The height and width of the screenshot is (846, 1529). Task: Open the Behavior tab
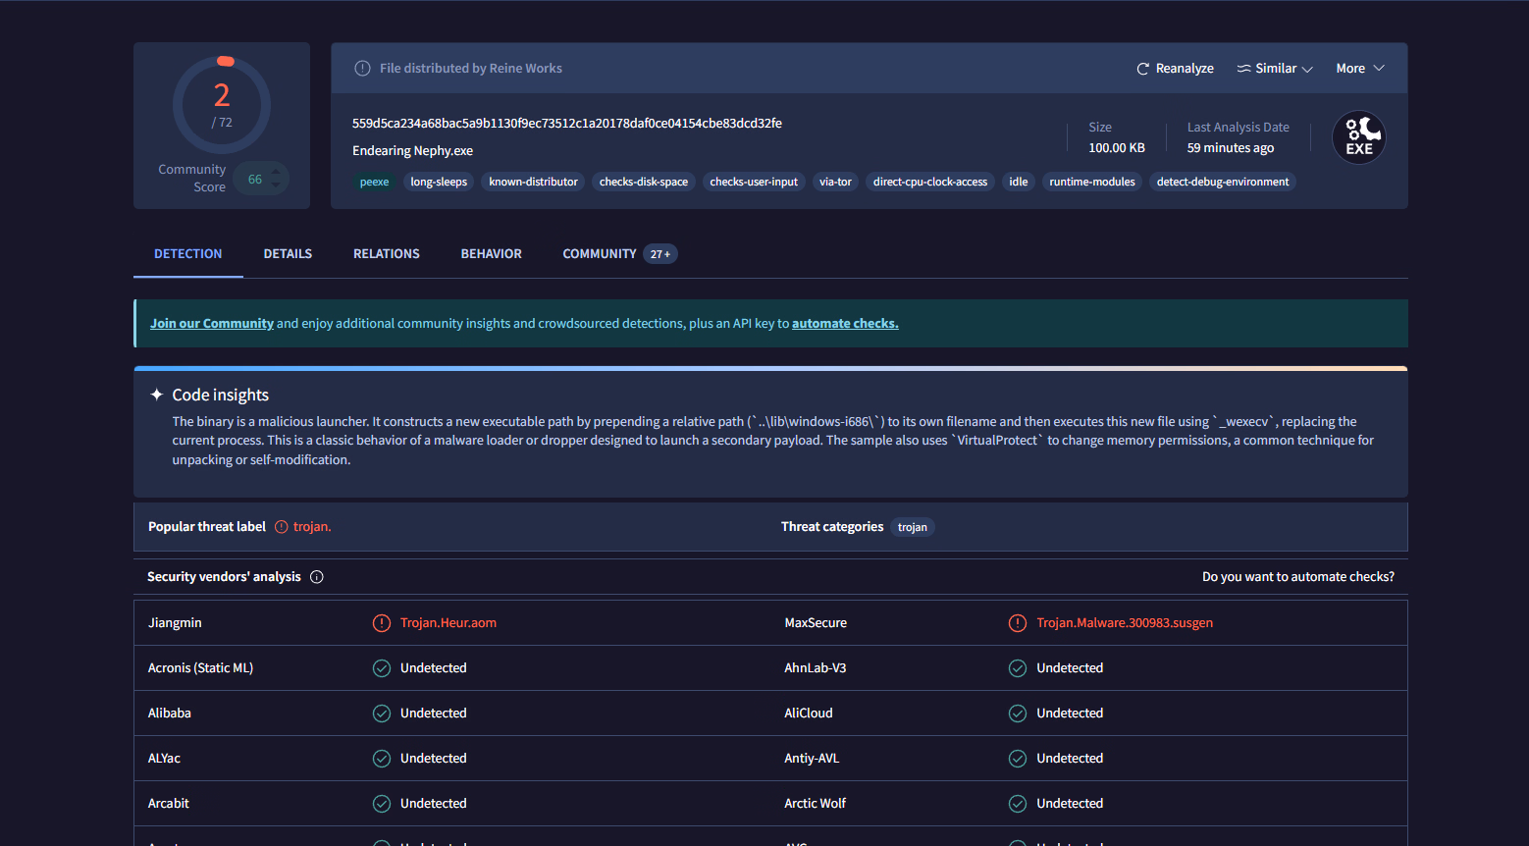pos(491,254)
